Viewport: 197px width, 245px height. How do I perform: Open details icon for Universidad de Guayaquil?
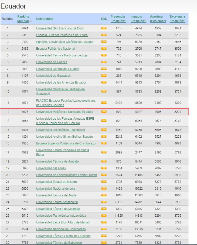coord(104,75)
